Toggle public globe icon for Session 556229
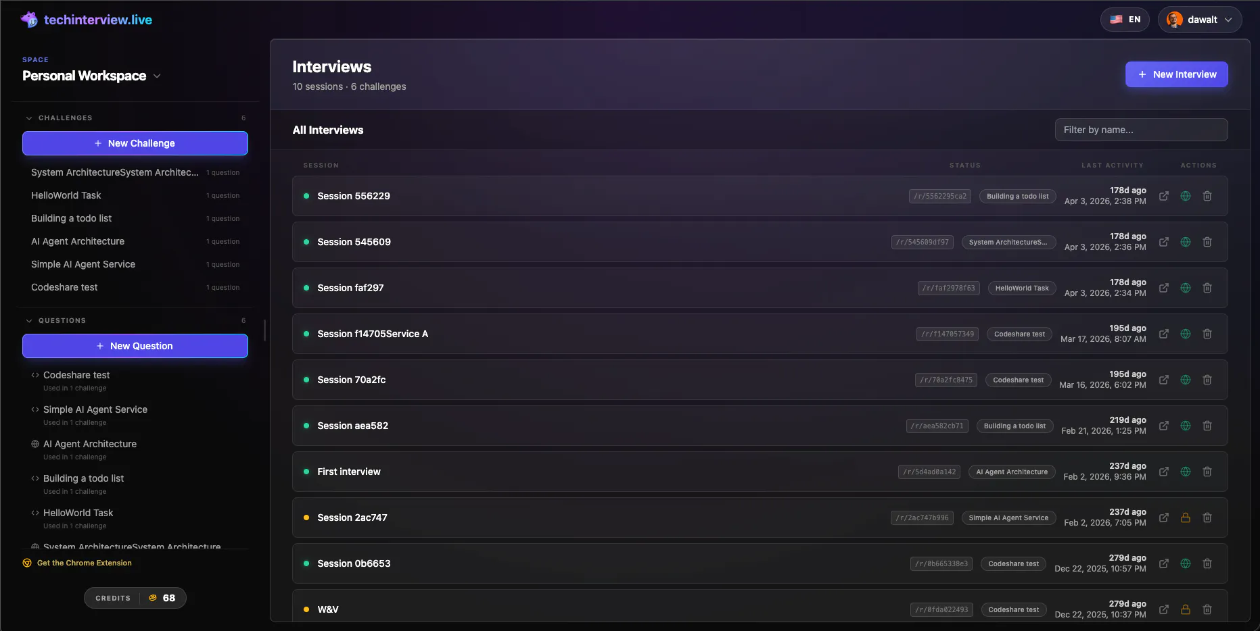The image size is (1260, 631). [x=1186, y=196]
